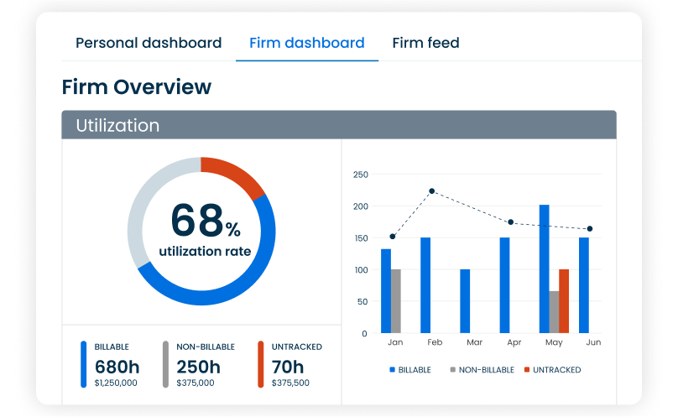Click the Utilization panel header
Screen dimensions: 678x417
(338, 125)
